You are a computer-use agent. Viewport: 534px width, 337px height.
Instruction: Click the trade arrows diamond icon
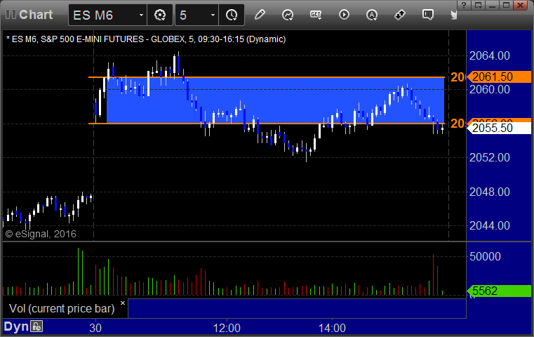click(x=400, y=15)
